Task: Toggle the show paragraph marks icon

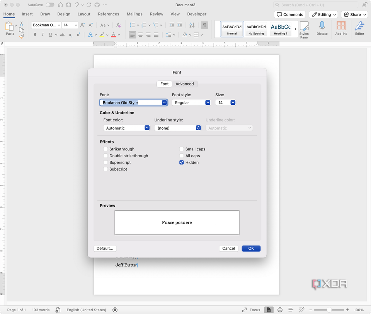Action: pyautogui.click(x=204, y=25)
